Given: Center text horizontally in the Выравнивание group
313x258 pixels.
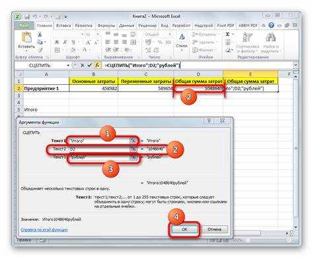Looking at the screenshot, I should (x=116, y=42).
